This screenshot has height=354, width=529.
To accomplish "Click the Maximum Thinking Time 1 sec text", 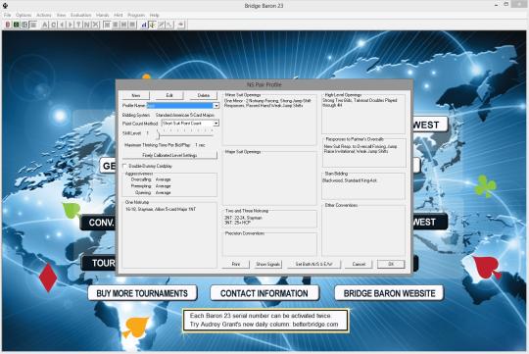I will point(165,145).
